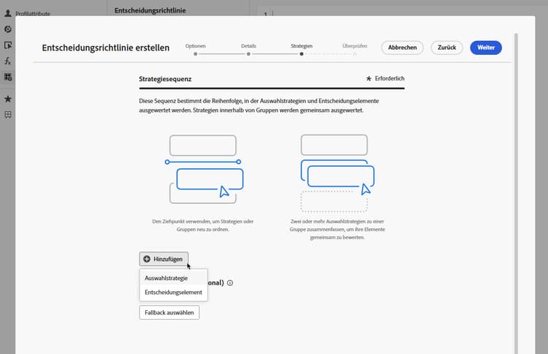The image size is (548, 354).
Task: Open the function fx icon in sidebar
Action: pyautogui.click(x=8, y=61)
